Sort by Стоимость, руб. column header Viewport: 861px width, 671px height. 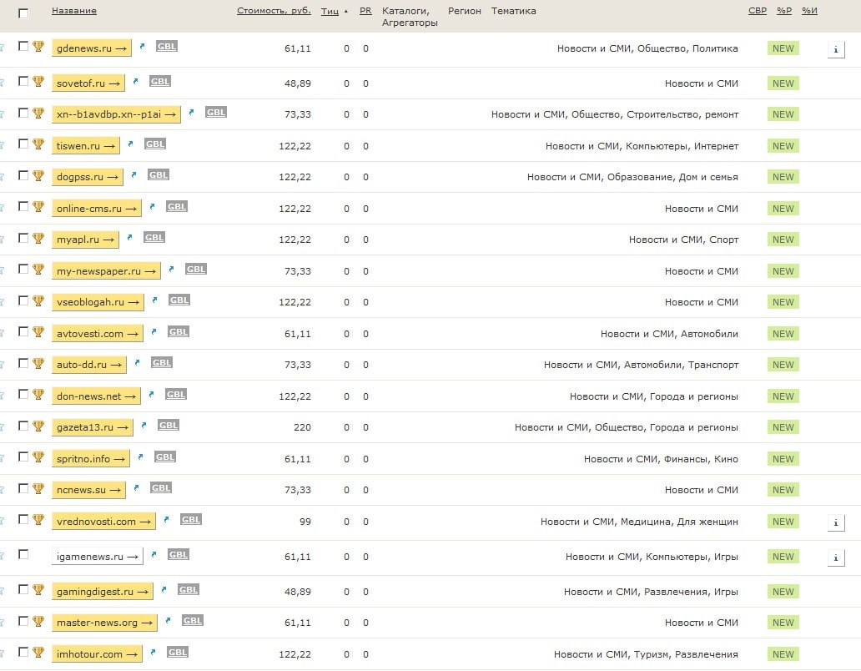tap(274, 11)
